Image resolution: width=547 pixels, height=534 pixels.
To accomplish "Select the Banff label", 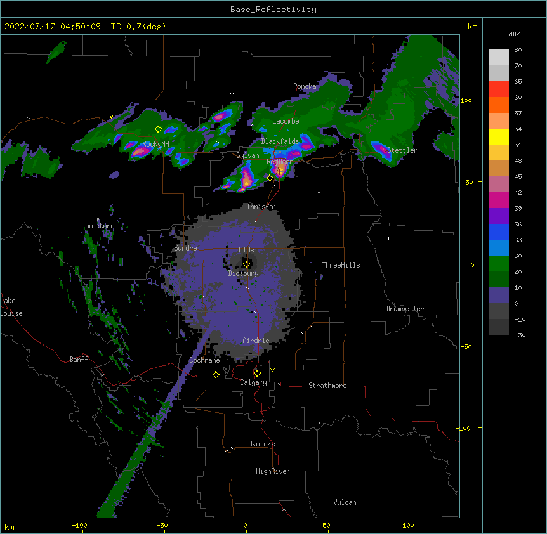I will tap(79, 360).
